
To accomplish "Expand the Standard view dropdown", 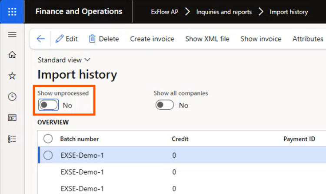I will [x=64, y=60].
